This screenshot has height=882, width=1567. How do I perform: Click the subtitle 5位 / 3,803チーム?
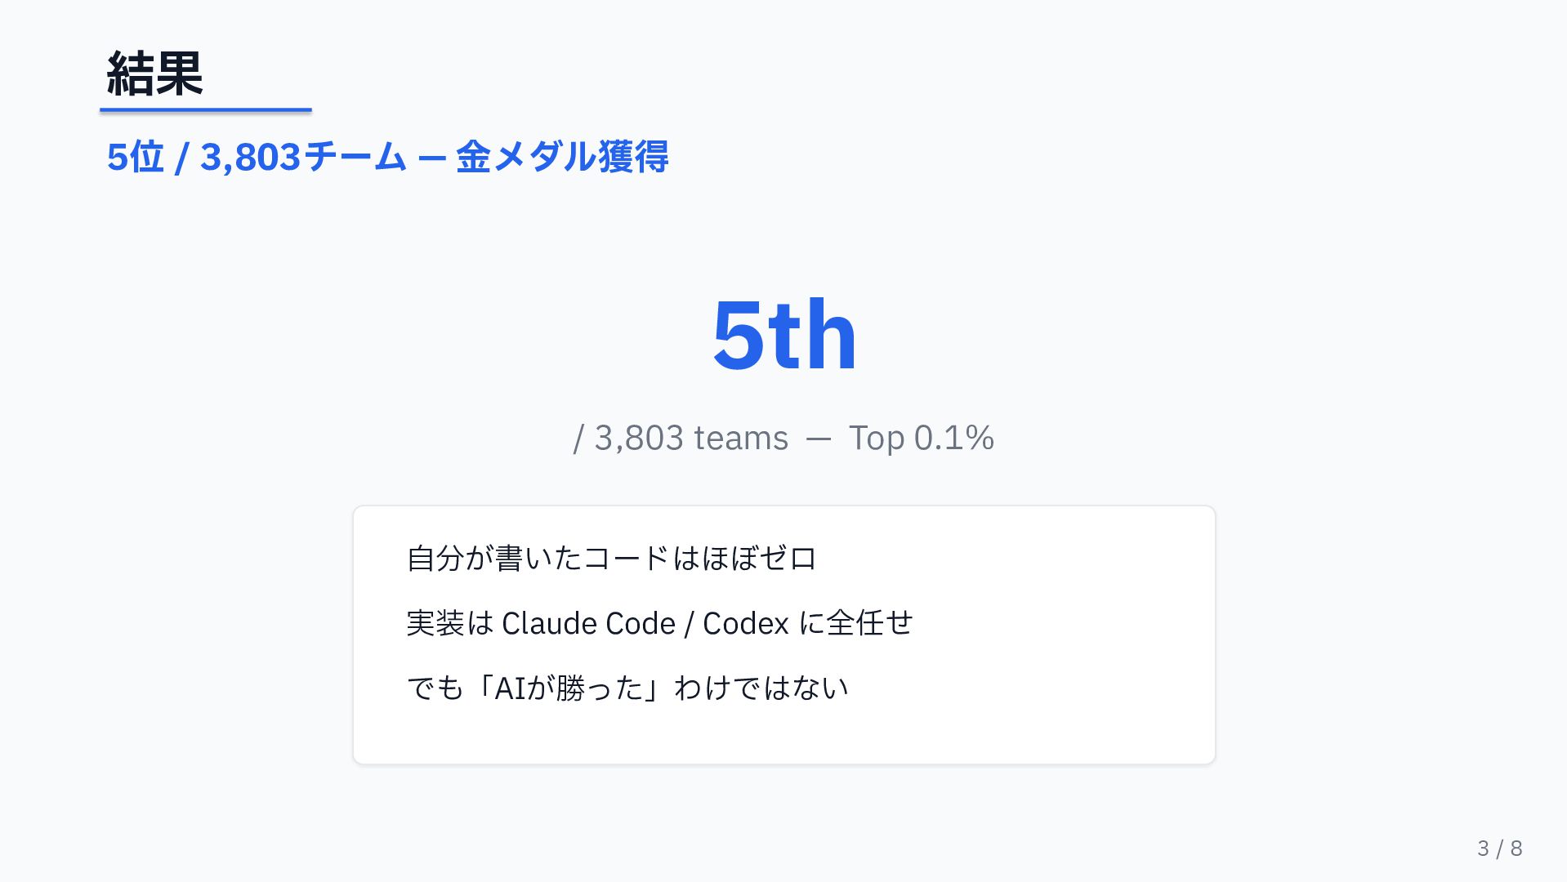[x=257, y=157]
